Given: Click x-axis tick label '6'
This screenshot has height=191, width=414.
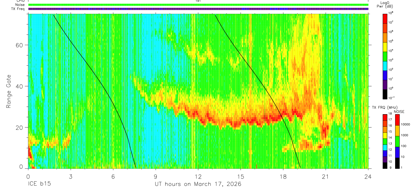Looking at the screenshot, I should [x=113, y=177].
